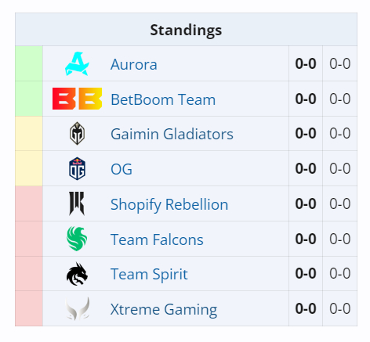Open the BetBoom Team link
The image size is (370, 342).
click(163, 99)
